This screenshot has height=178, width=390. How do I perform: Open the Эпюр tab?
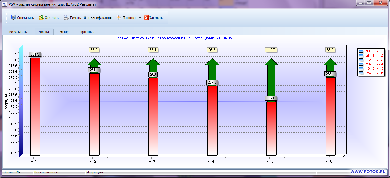click(x=64, y=32)
